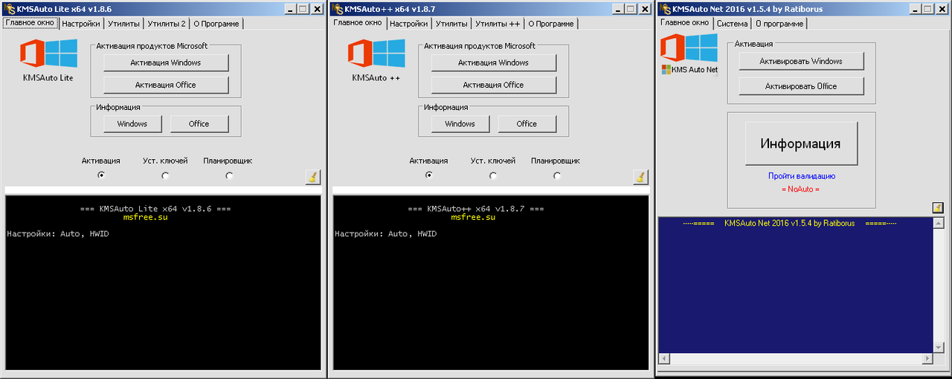
Task: Open Главное окно tab in KMSAuto Lite
Action: coord(30,23)
